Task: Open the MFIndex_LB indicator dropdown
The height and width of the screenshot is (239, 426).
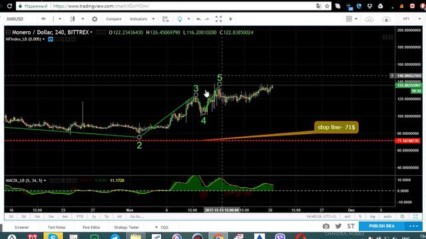Action: pyautogui.click(x=43, y=39)
